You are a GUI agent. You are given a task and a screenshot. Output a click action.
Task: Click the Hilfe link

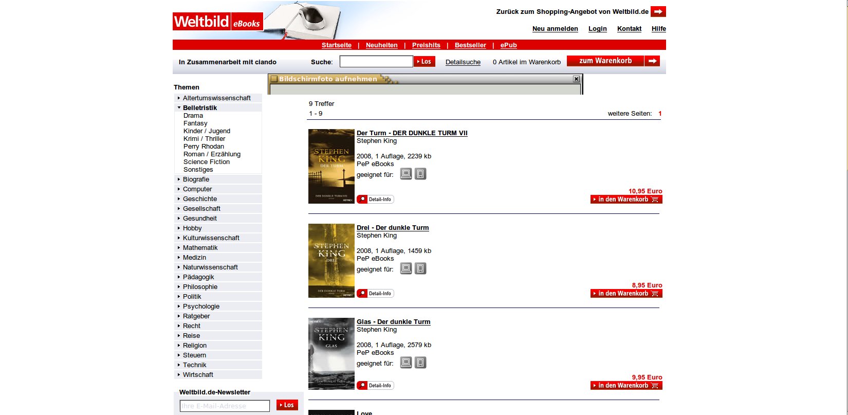tap(659, 29)
